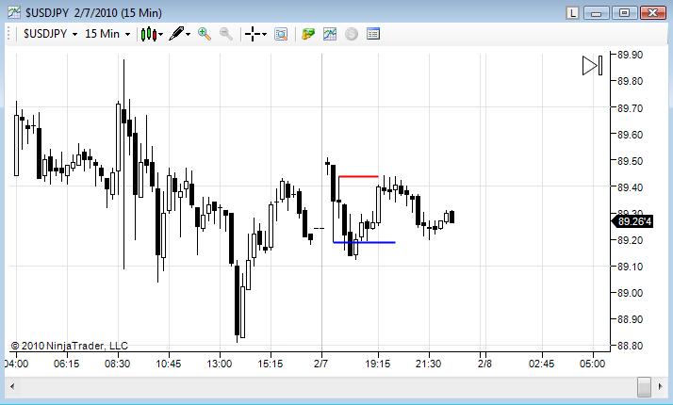Click the zoom in magnifier icon
The image size is (673, 405).
click(x=205, y=34)
